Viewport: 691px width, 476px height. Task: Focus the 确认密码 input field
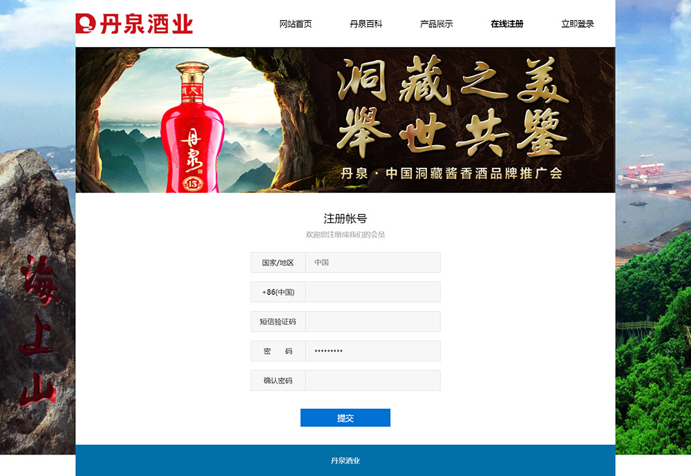tap(373, 381)
